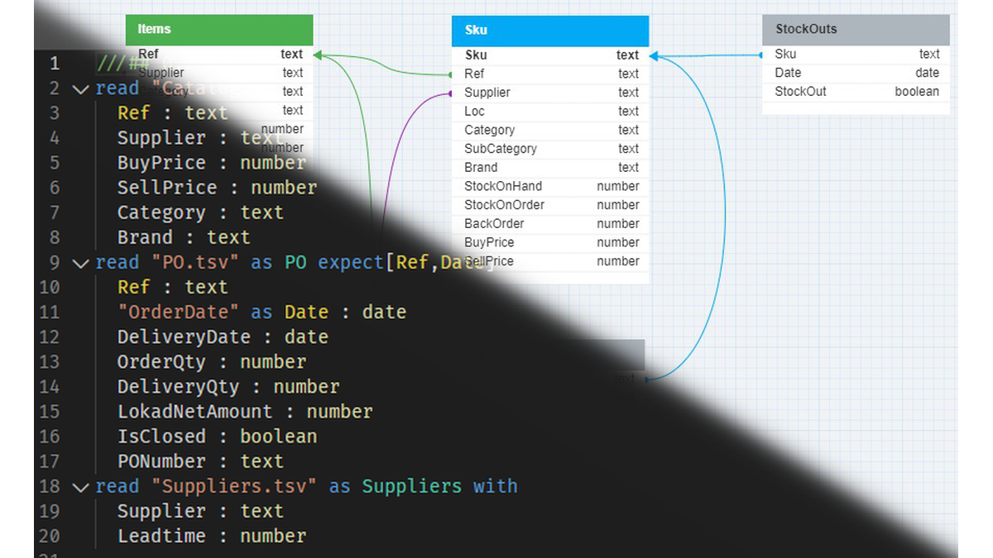Screen dimensions: 993x558
Task: Collapse the read "Suppliers.tsv" code block
Action: [80, 486]
